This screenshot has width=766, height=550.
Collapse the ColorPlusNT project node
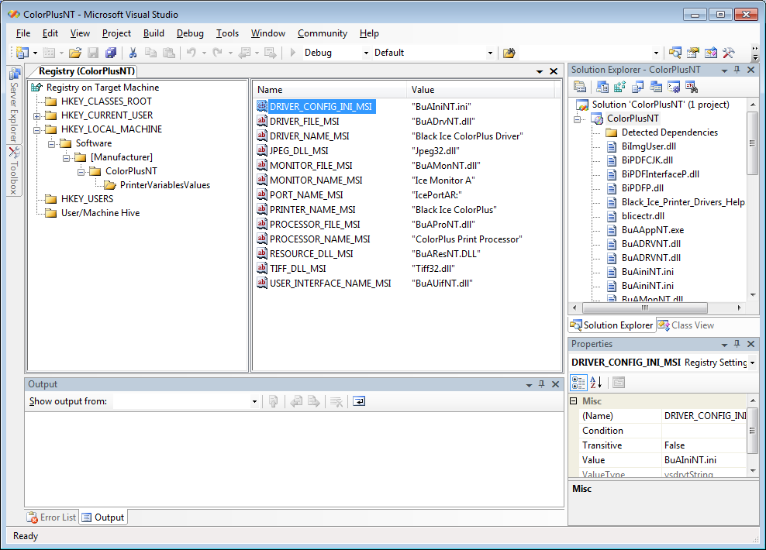[578, 119]
